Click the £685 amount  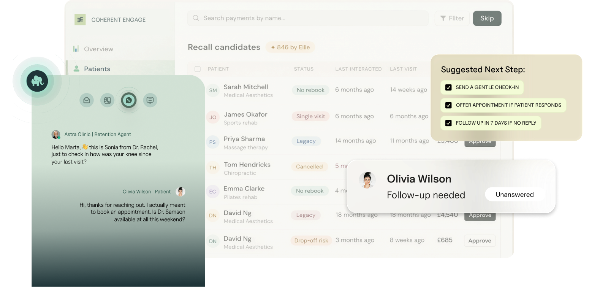(x=445, y=240)
